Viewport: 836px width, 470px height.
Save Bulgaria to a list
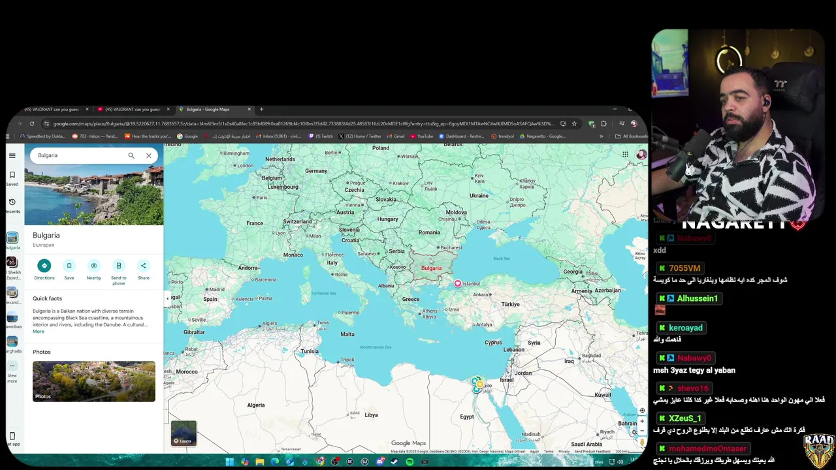69,269
